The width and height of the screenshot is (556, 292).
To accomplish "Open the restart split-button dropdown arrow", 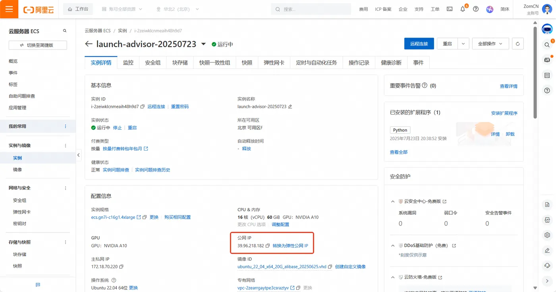I will point(463,44).
